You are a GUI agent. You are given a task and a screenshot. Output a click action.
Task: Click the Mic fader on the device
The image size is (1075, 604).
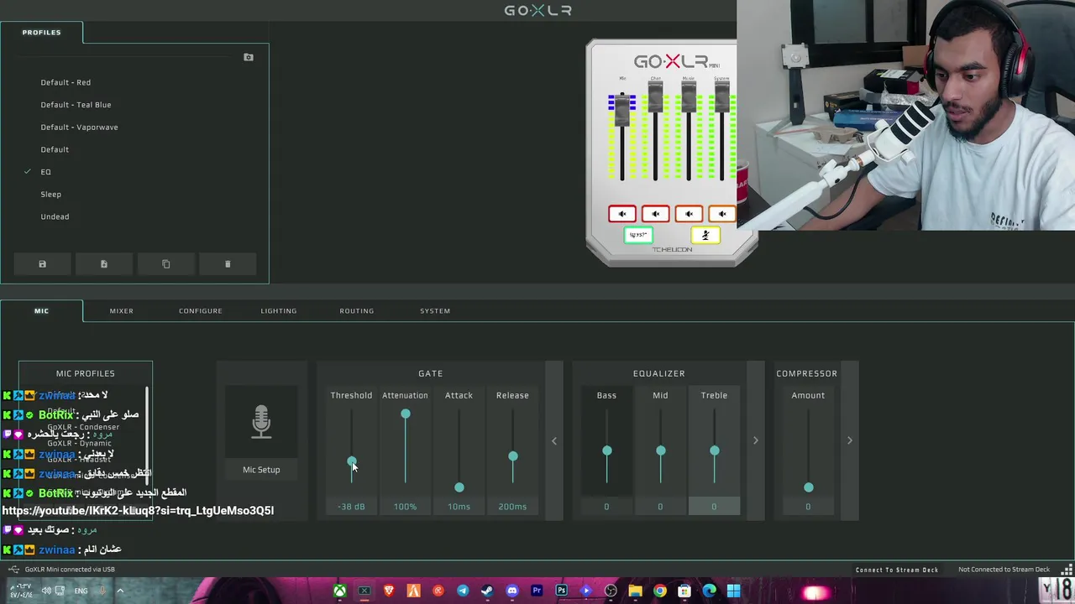(x=622, y=110)
